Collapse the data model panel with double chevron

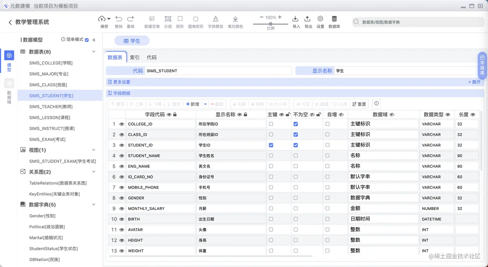point(94,40)
